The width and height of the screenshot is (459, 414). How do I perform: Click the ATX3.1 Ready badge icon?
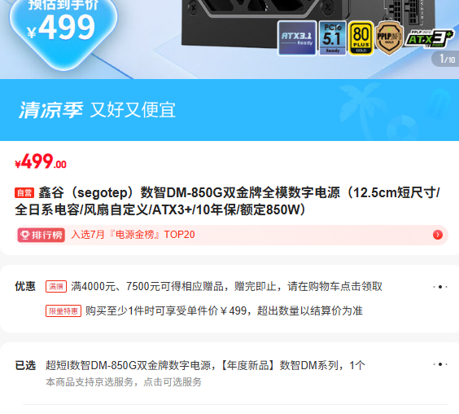pyautogui.click(x=297, y=38)
